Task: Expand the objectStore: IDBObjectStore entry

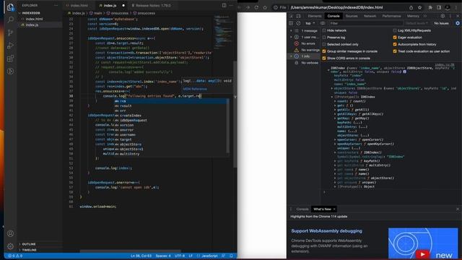Action: 332,88
